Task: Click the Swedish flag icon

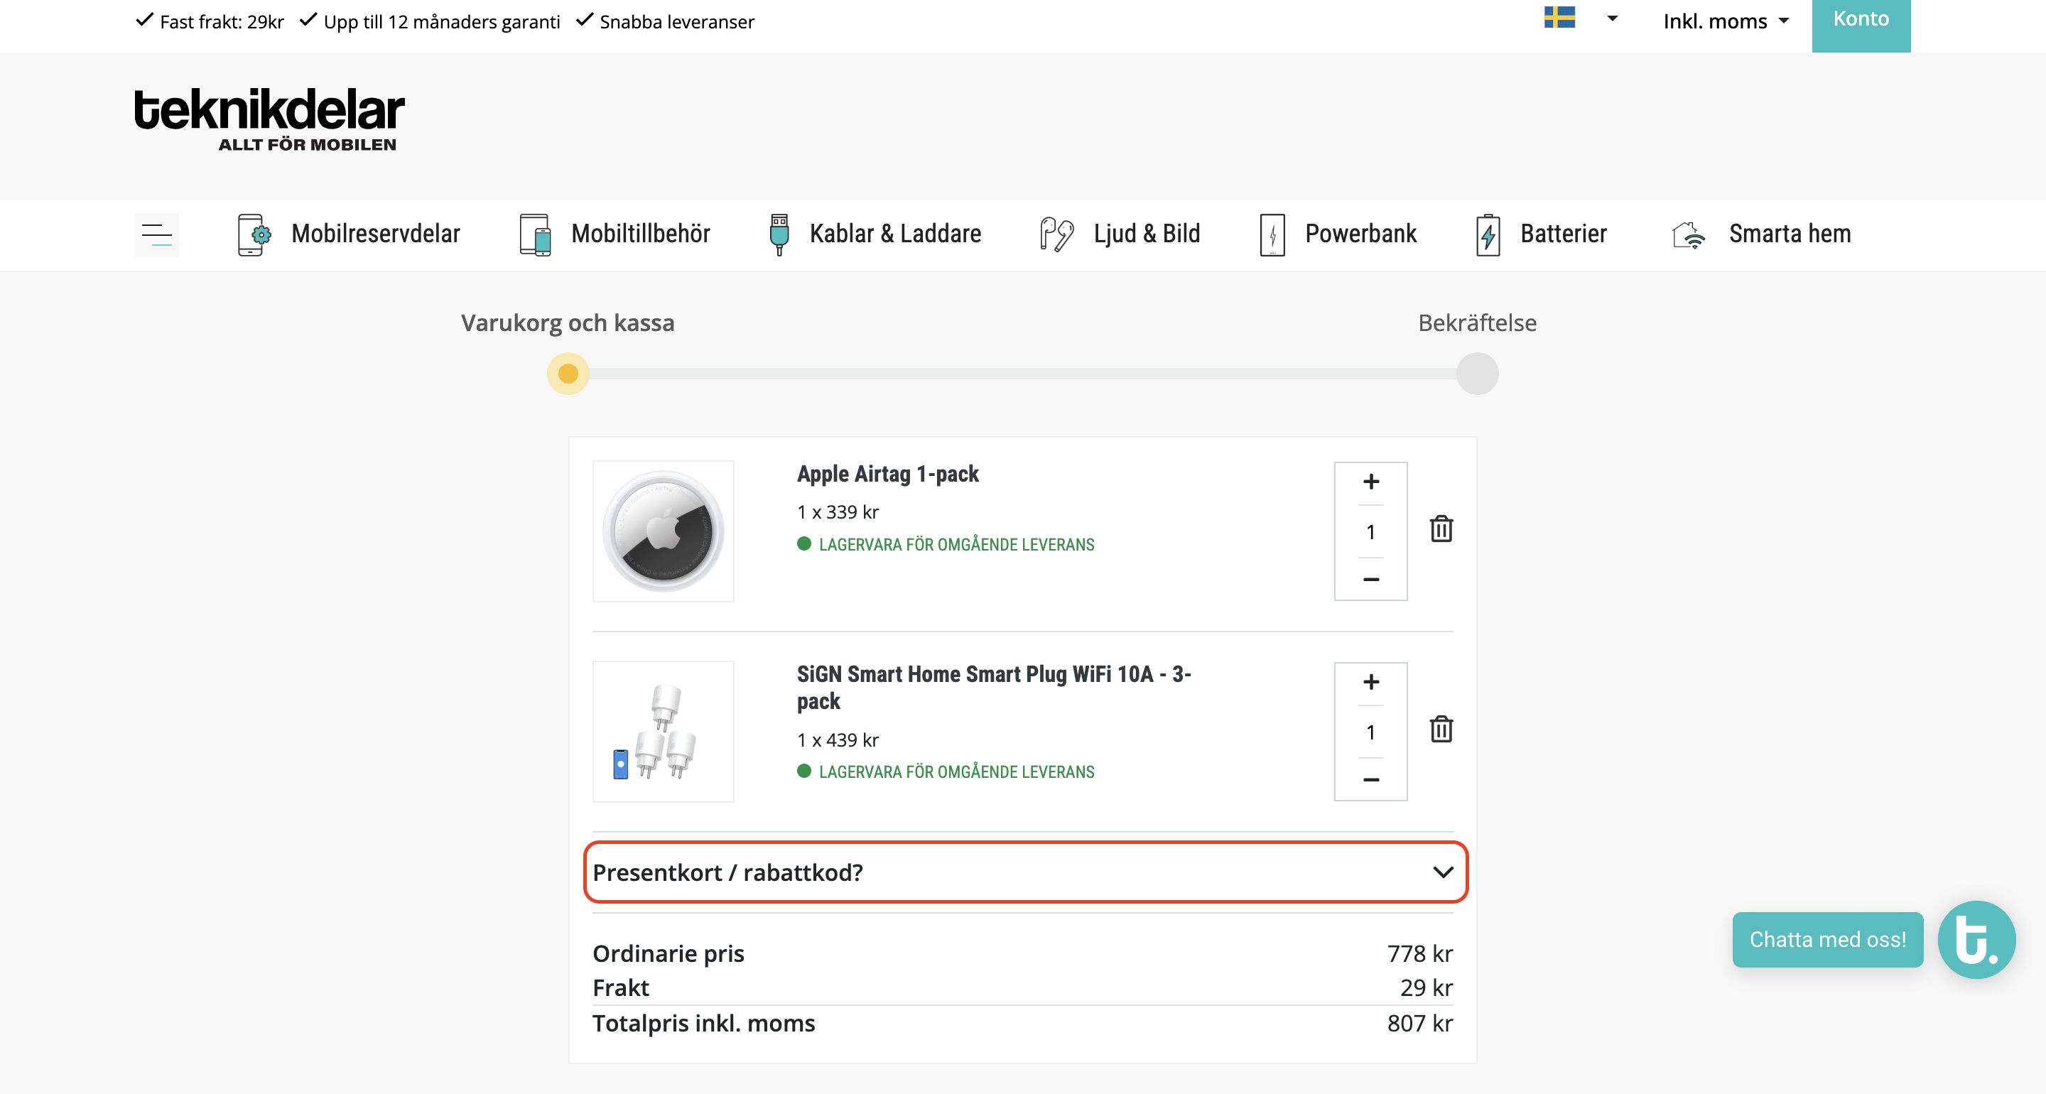Action: point(1559,18)
